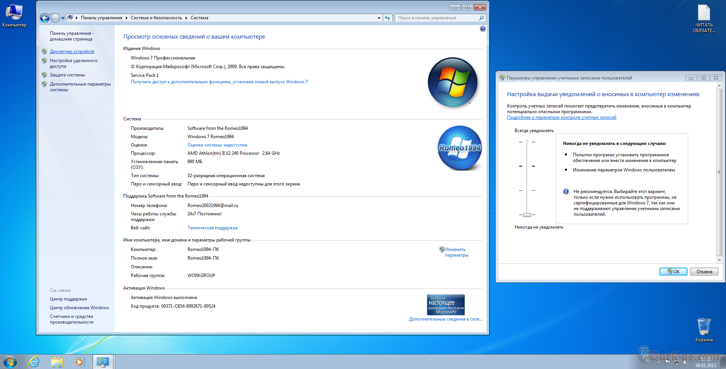The width and height of the screenshot is (726, 369).
Task: Select the processor value AMD Athlon(tm) II X2 240
Action: point(223,153)
